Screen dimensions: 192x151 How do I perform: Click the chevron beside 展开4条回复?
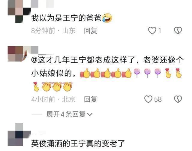[x=89, y=115]
